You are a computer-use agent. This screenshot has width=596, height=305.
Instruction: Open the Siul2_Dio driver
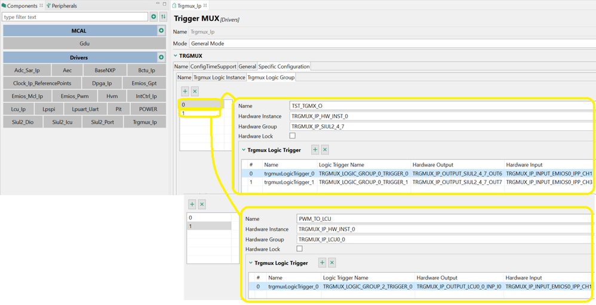tap(23, 122)
